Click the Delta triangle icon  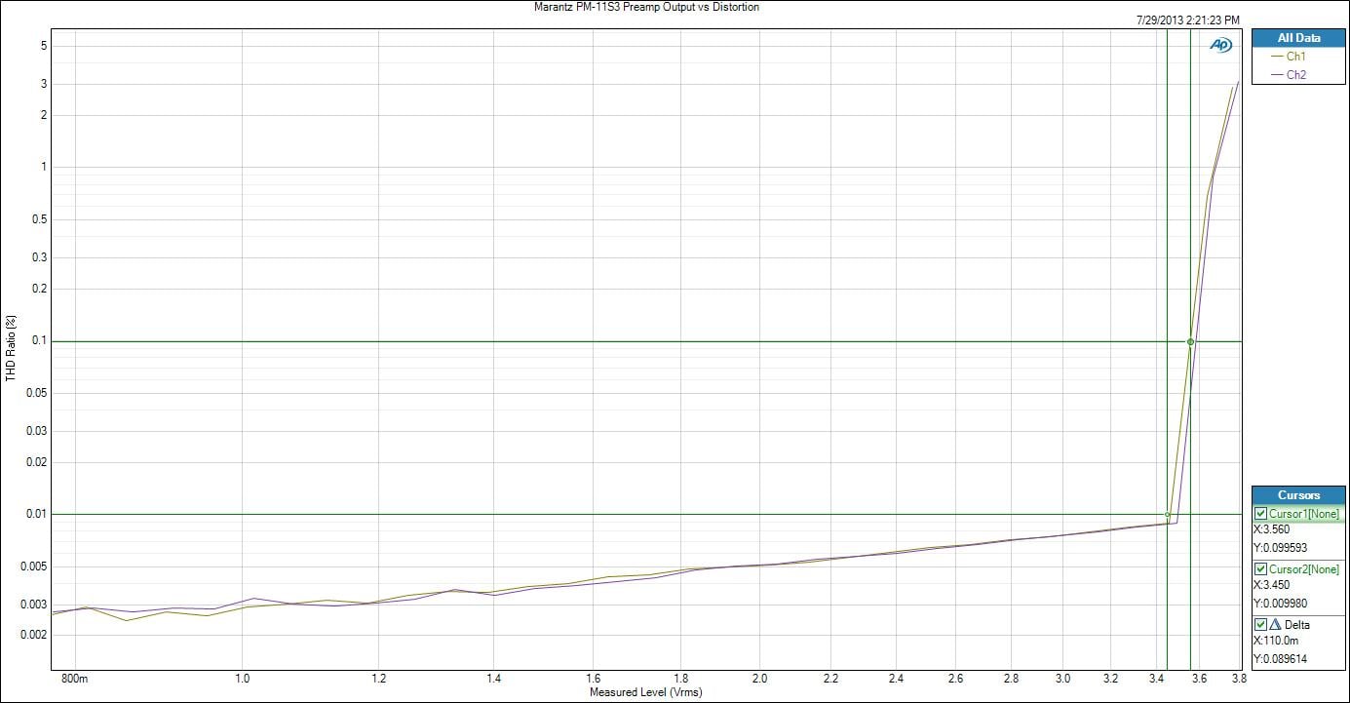pyautogui.click(x=1276, y=625)
